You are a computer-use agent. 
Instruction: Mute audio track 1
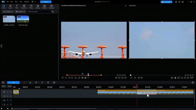[8, 96]
